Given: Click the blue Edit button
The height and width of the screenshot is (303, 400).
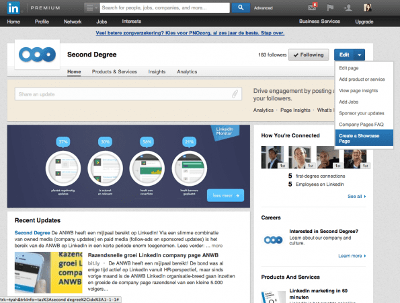Looking at the screenshot, I should pyautogui.click(x=344, y=55).
